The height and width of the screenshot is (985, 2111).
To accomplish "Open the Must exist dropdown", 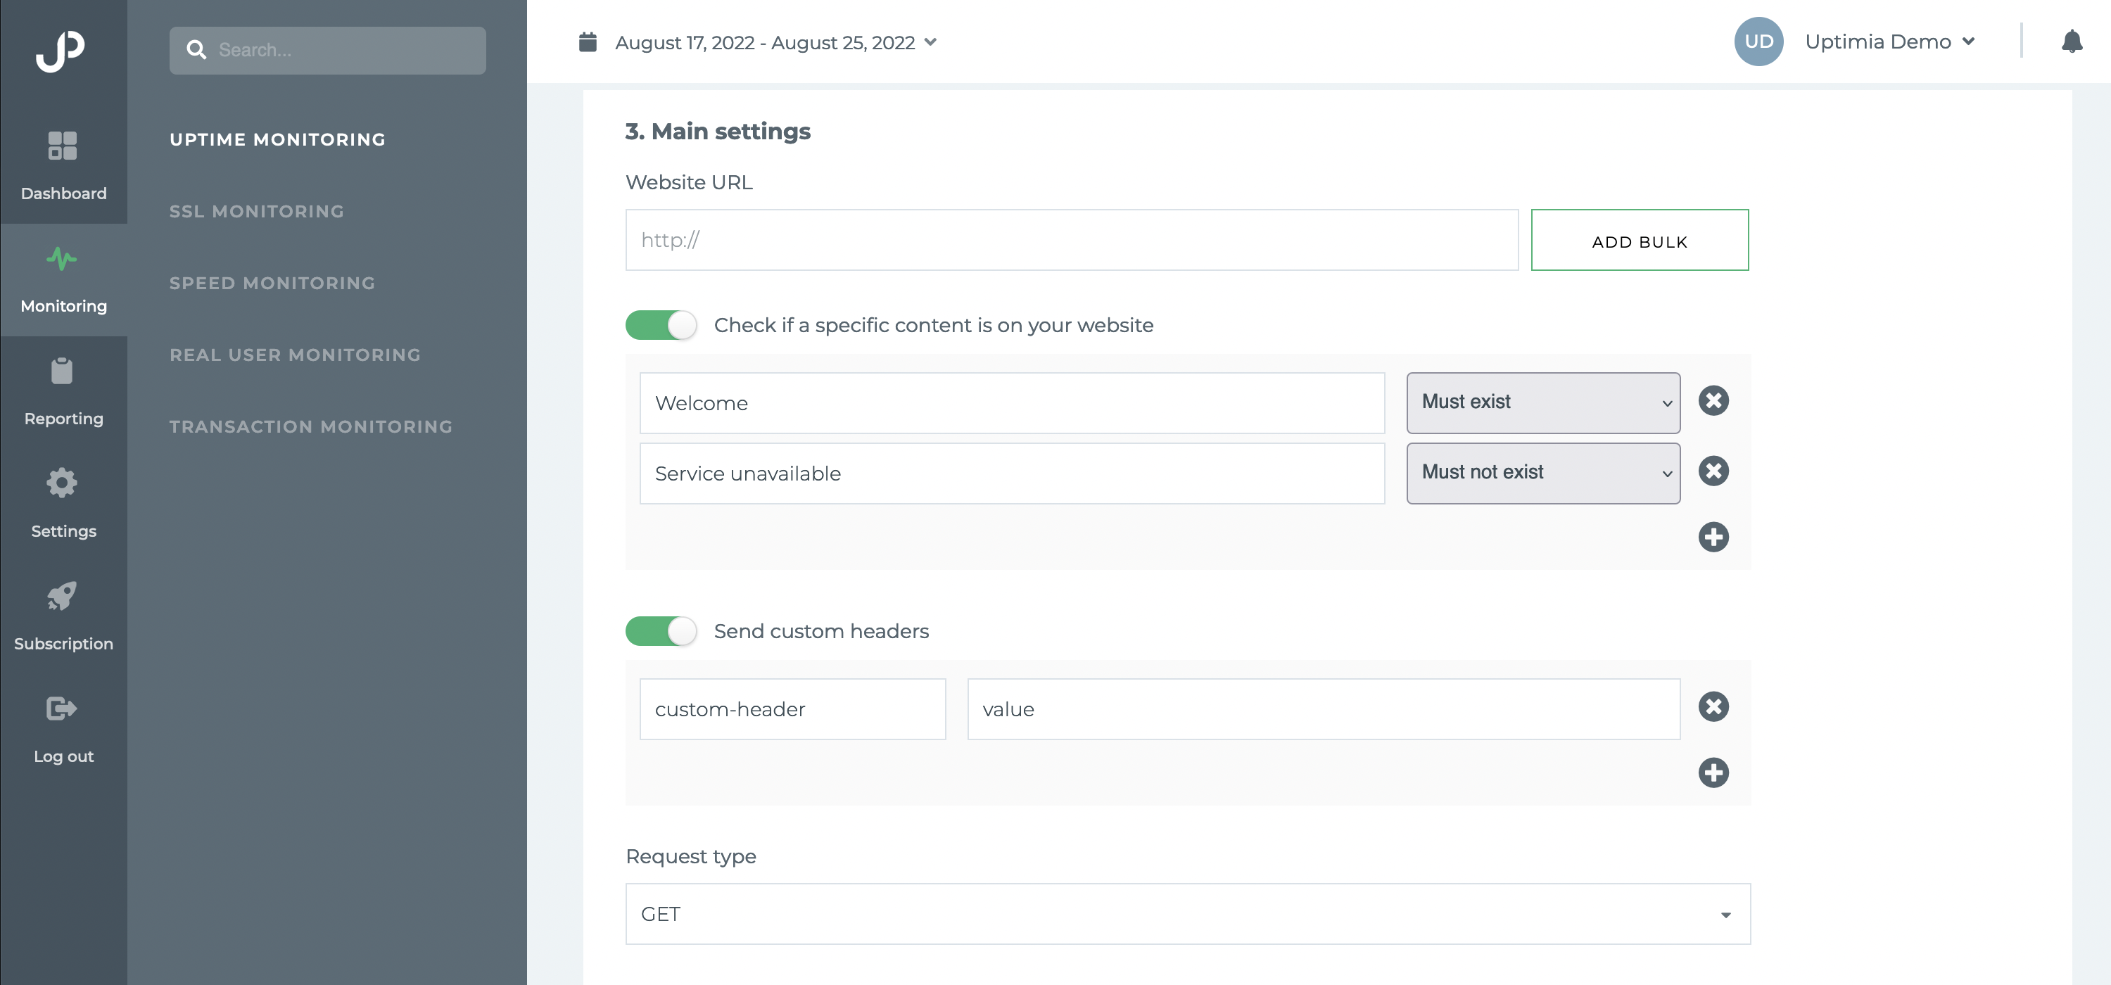I will (1543, 403).
